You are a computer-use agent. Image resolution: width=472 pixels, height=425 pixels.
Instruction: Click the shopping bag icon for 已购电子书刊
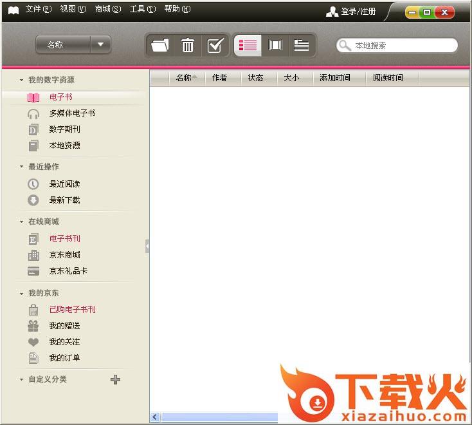[33, 310]
